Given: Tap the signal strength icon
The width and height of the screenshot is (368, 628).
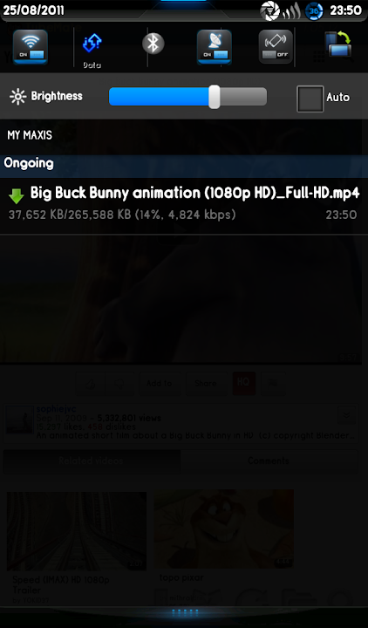Looking at the screenshot, I should tap(291, 12).
